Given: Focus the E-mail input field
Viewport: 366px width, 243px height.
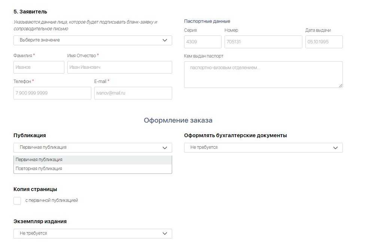Looking at the screenshot, I should [133, 93].
